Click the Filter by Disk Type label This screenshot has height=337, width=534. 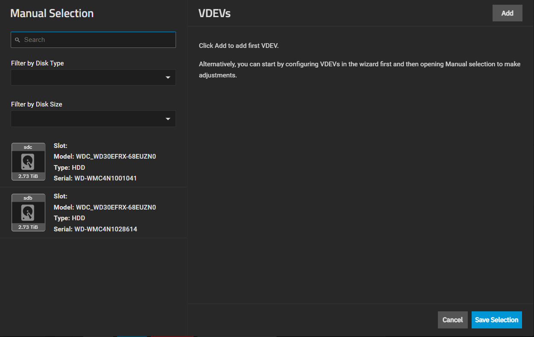pyautogui.click(x=38, y=63)
